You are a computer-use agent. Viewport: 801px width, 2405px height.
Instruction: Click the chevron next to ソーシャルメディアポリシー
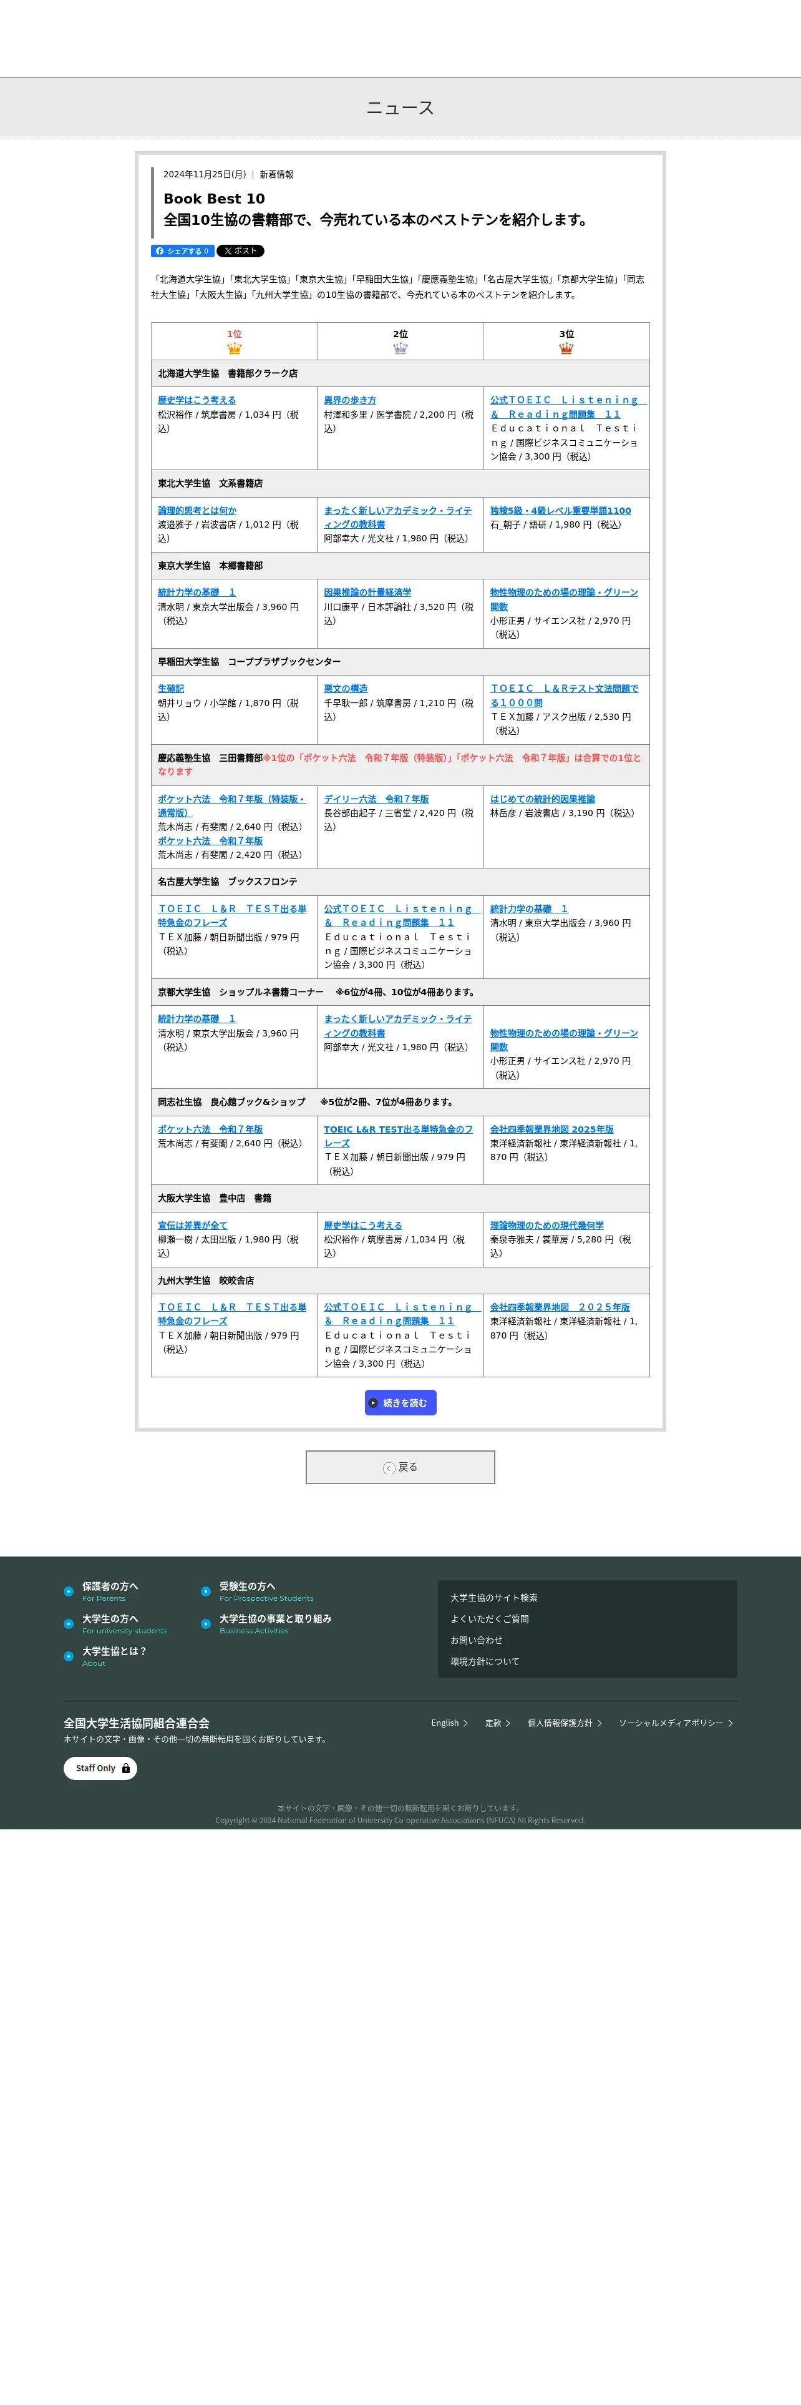click(730, 1723)
